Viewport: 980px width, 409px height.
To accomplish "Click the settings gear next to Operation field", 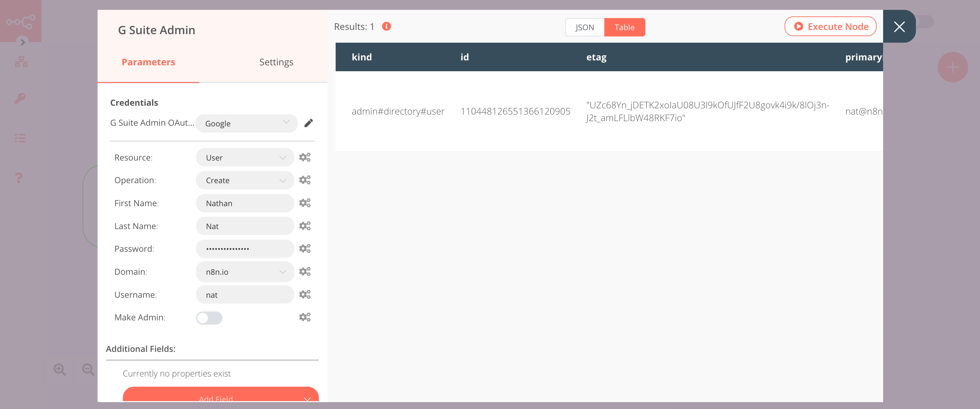I will point(306,180).
